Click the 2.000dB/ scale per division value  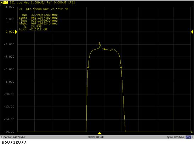coord(38,2)
